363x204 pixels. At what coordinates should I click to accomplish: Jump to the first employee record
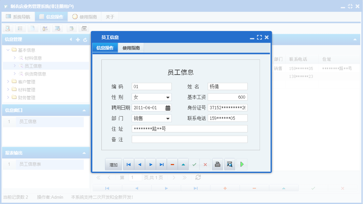tap(128, 164)
